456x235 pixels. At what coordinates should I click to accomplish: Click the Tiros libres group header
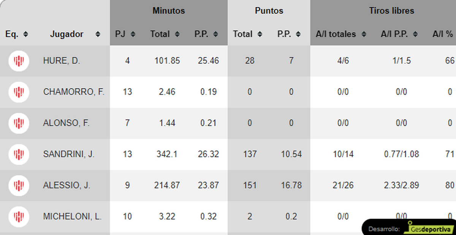391,11
